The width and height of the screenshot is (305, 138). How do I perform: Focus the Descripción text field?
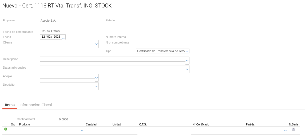113,59
